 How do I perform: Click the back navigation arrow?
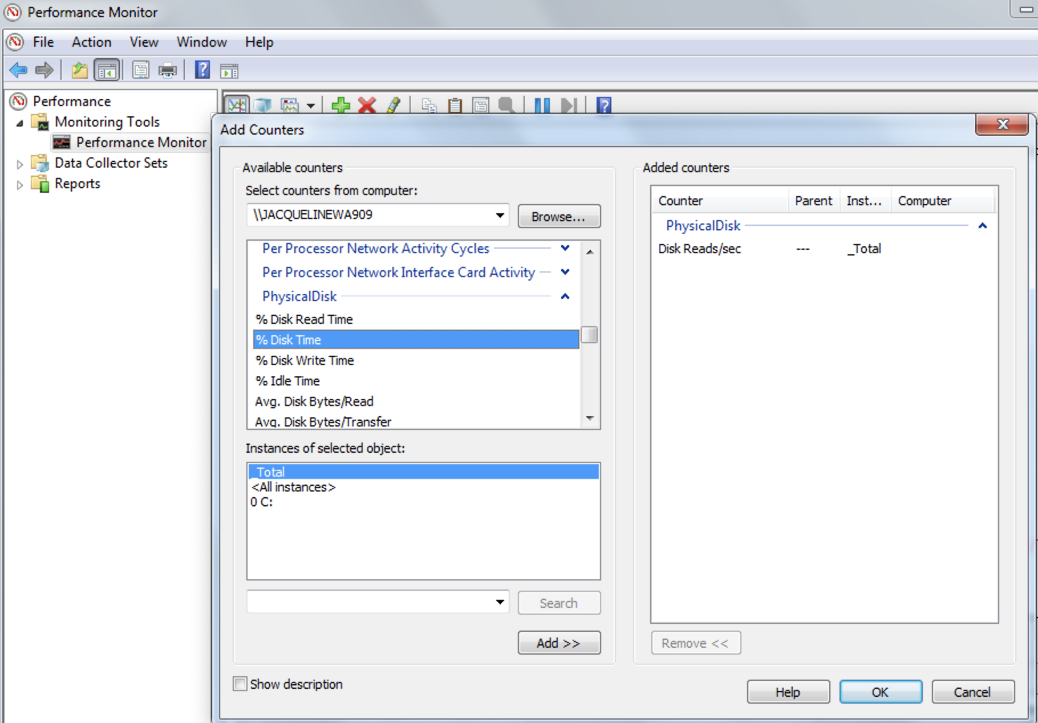coord(17,70)
